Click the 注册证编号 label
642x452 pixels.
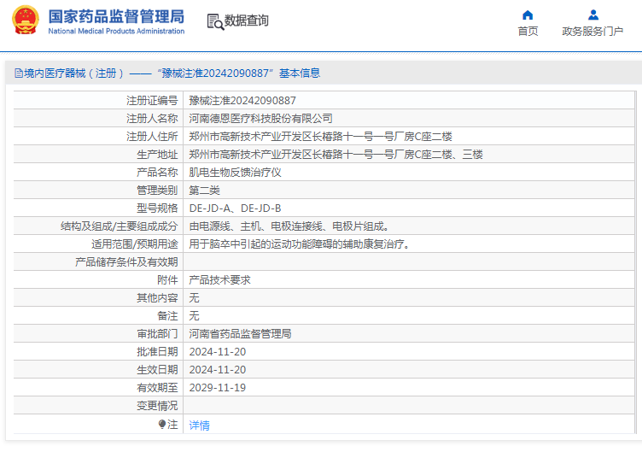152,101
